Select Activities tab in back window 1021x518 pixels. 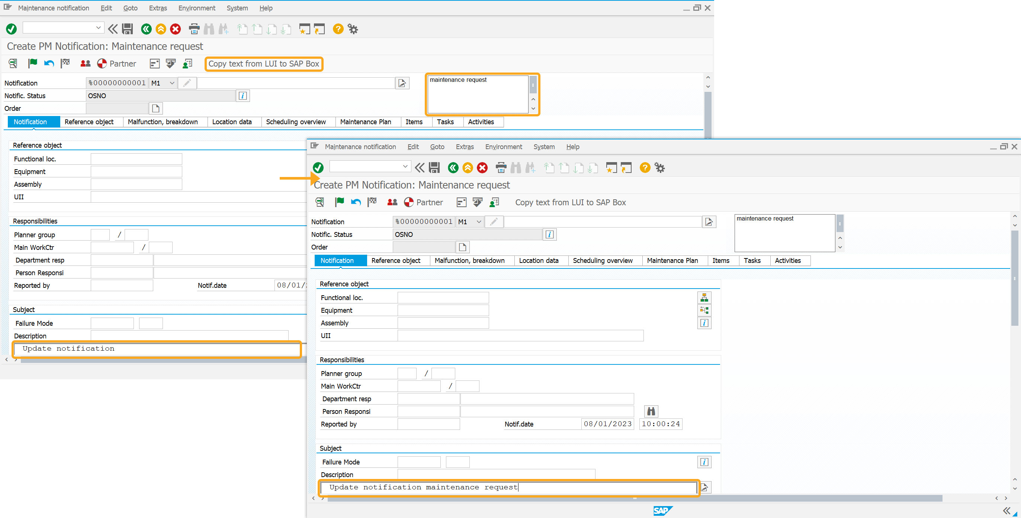click(x=481, y=122)
